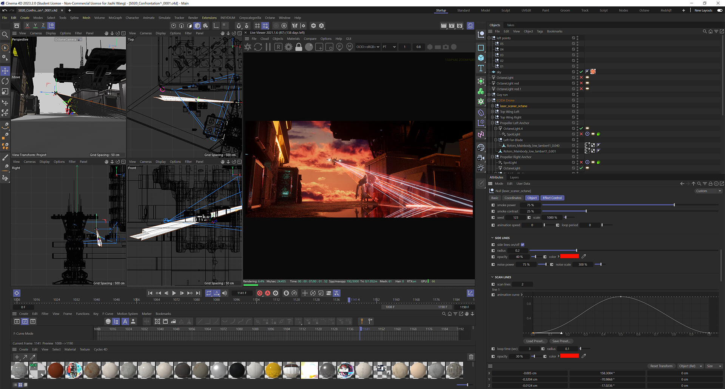Image resolution: width=725 pixels, height=389 pixels.
Task: Go to the last frame
Action: pyautogui.click(x=198, y=293)
